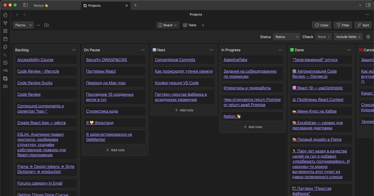This screenshot has height=196, width=374.
Task: Click the Sort button
Action: tap(363, 25)
